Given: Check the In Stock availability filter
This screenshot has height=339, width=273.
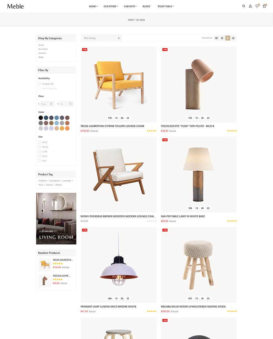Looking at the screenshot, I should [x=39, y=84].
